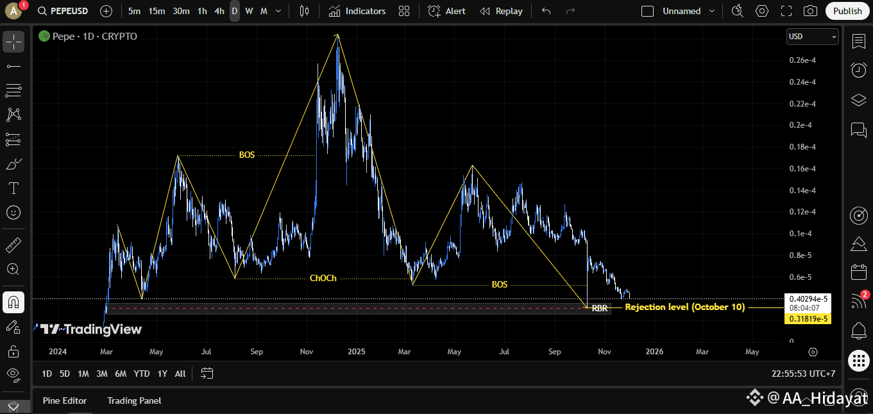Open the object tree layers panel
Screen dimensions: 873x414
coord(858,100)
